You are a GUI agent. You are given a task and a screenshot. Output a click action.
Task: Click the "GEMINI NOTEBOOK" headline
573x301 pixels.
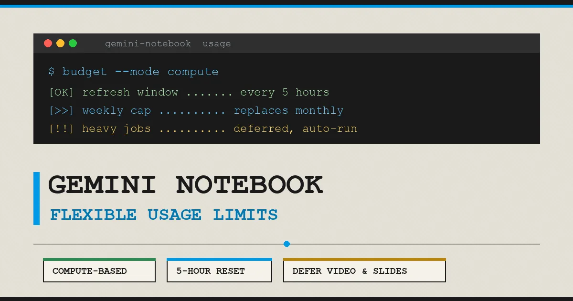(185, 184)
